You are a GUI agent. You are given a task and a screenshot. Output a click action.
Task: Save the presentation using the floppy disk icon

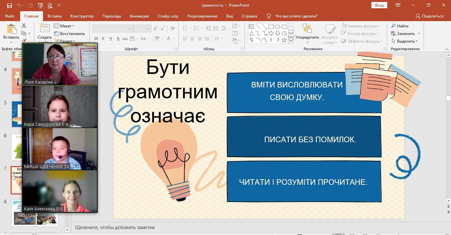pos(9,5)
